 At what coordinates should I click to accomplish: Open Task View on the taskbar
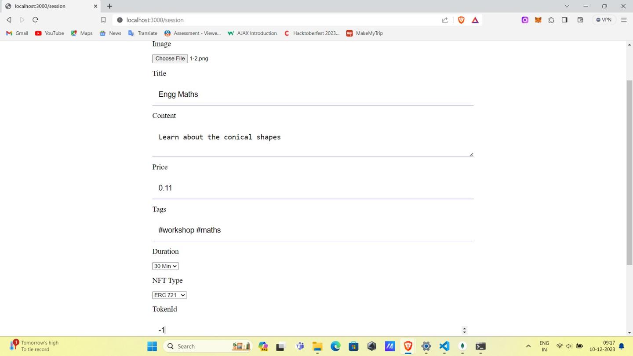280,346
